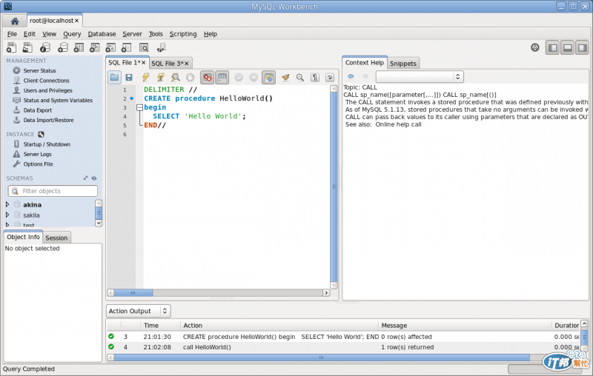This screenshot has width=593, height=376.
Task: Go back in Context Help
Action: pos(351,76)
